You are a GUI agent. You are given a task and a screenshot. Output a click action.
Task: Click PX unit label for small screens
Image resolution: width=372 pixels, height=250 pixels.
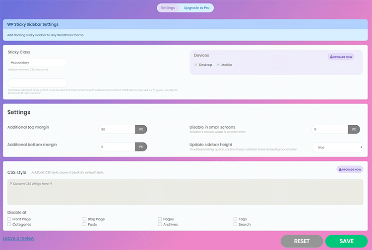(x=354, y=130)
